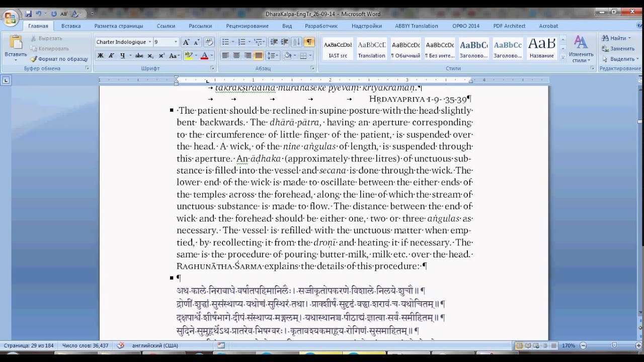Screen dimensions: 644x362
Task: Undo last action in quick access toolbar
Action: click(38, 14)
